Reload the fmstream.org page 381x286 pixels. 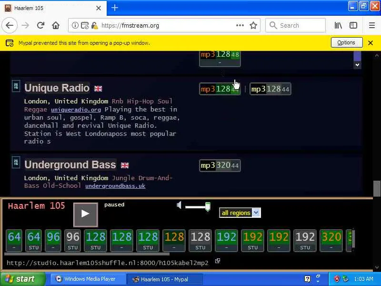click(40, 25)
